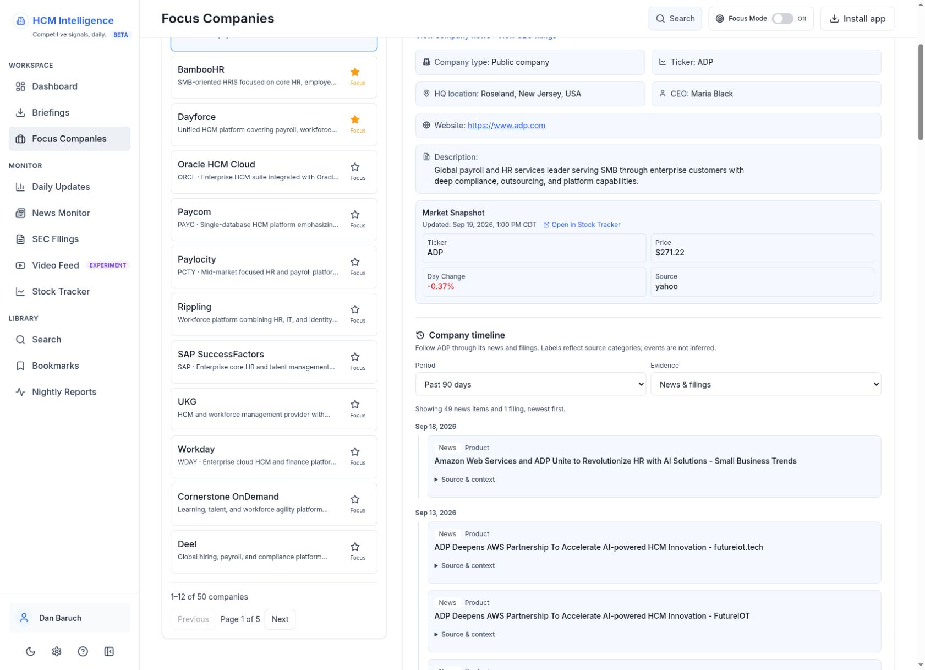Go to Next page of companies
Viewport: 925px width, 670px height.
pyautogui.click(x=280, y=619)
